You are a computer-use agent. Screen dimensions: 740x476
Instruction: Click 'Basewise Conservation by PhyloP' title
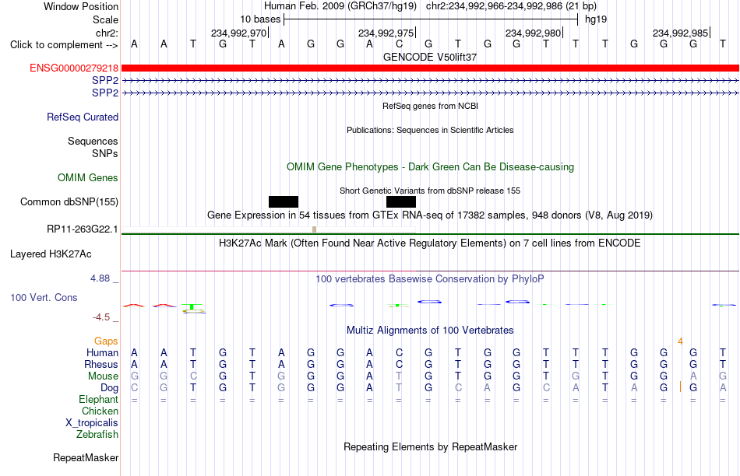(x=430, y=279)
